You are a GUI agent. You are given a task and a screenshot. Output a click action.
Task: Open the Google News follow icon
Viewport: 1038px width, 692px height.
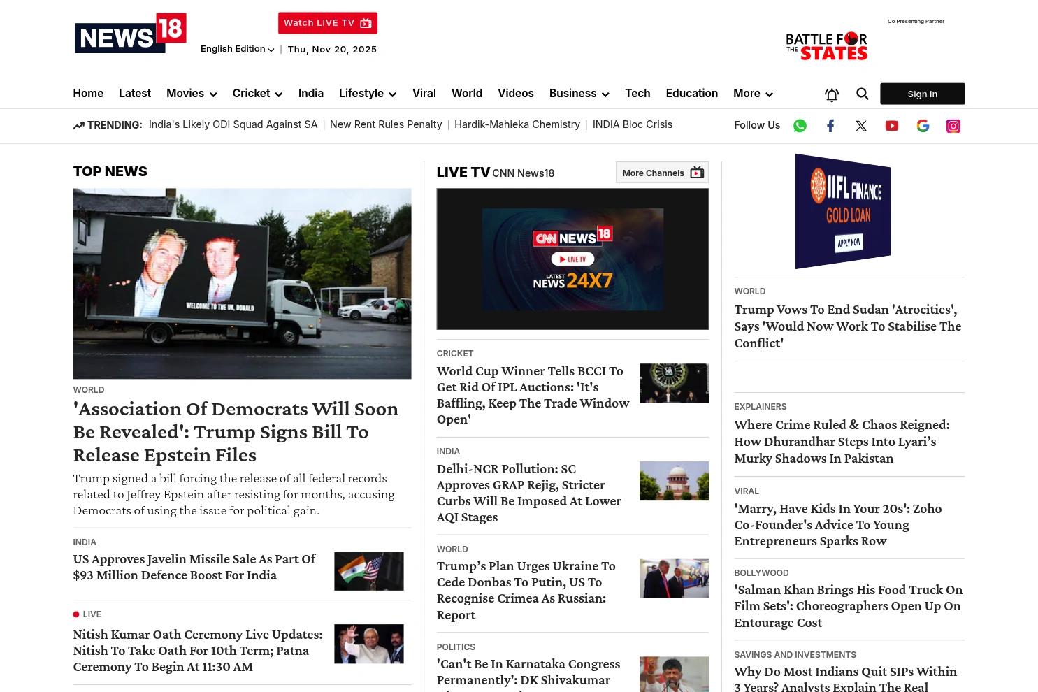[923, 126]
